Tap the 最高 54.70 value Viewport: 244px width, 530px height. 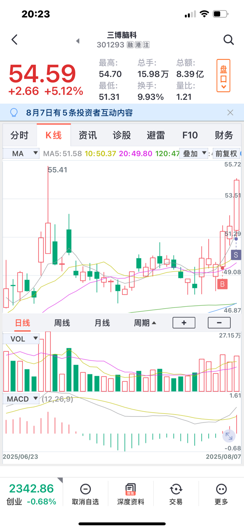[110, 74]
